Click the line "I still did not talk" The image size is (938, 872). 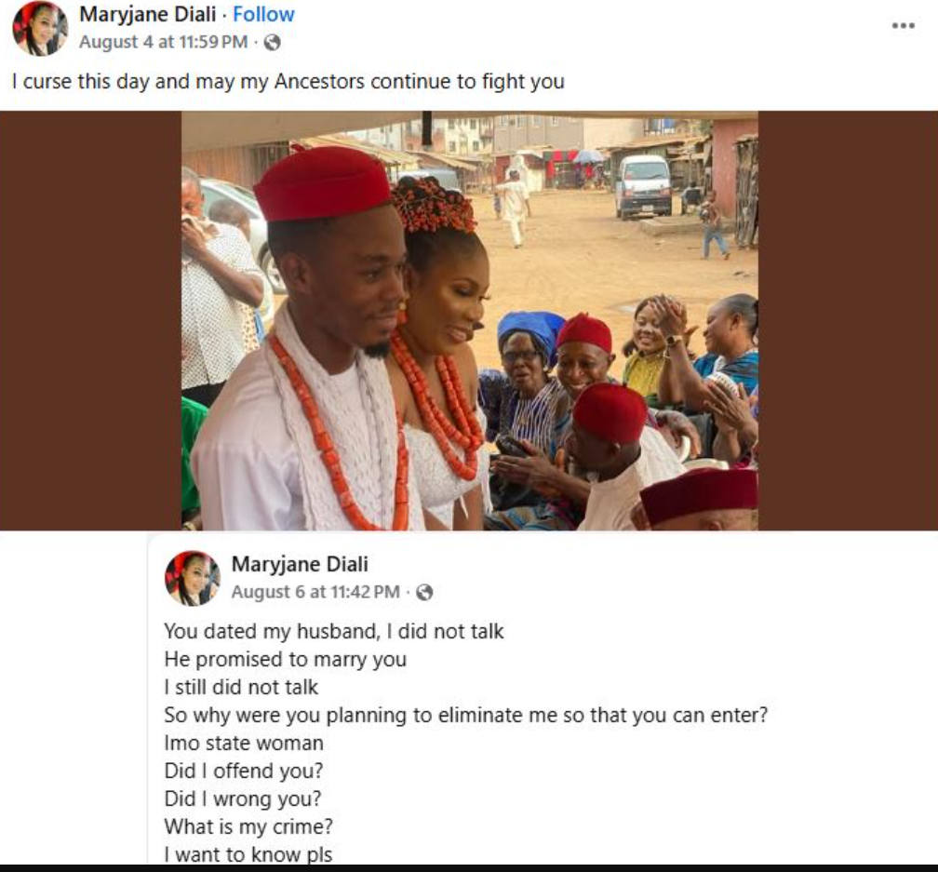pos(241,687)
